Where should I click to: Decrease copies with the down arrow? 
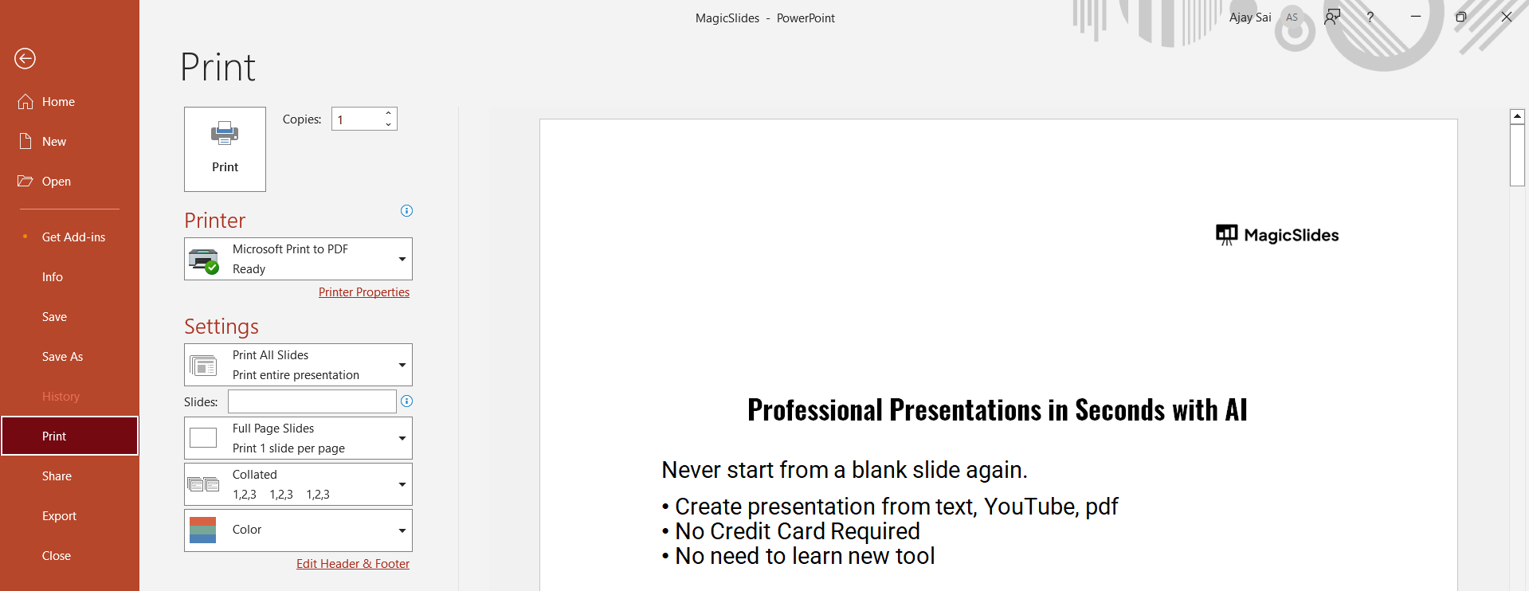point(388,124)
